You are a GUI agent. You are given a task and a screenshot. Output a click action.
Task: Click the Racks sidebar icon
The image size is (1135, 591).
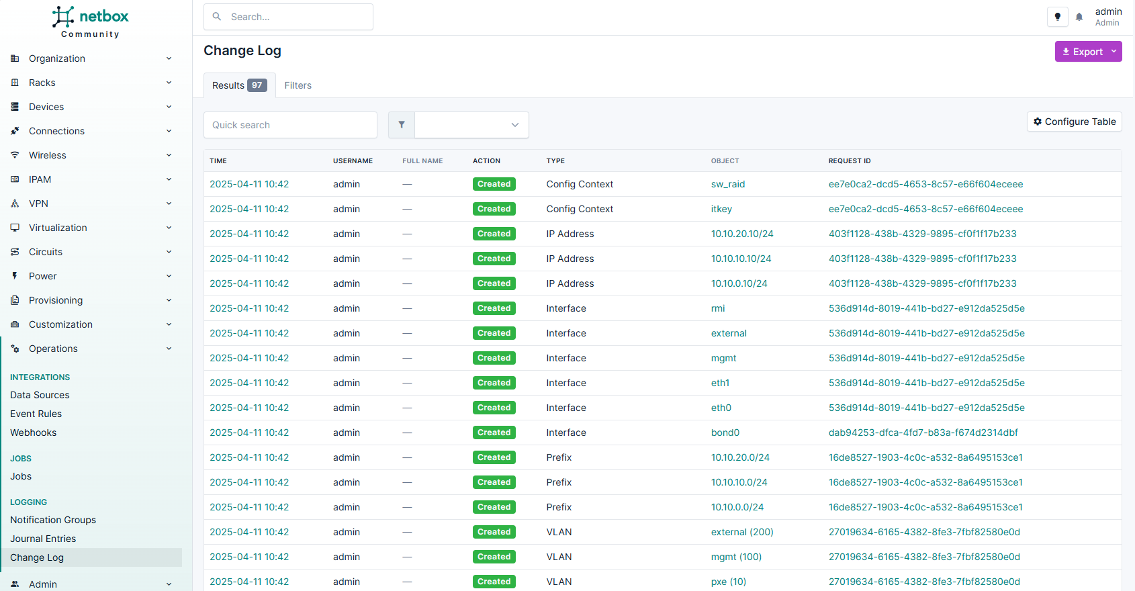[x=15, y=83]
